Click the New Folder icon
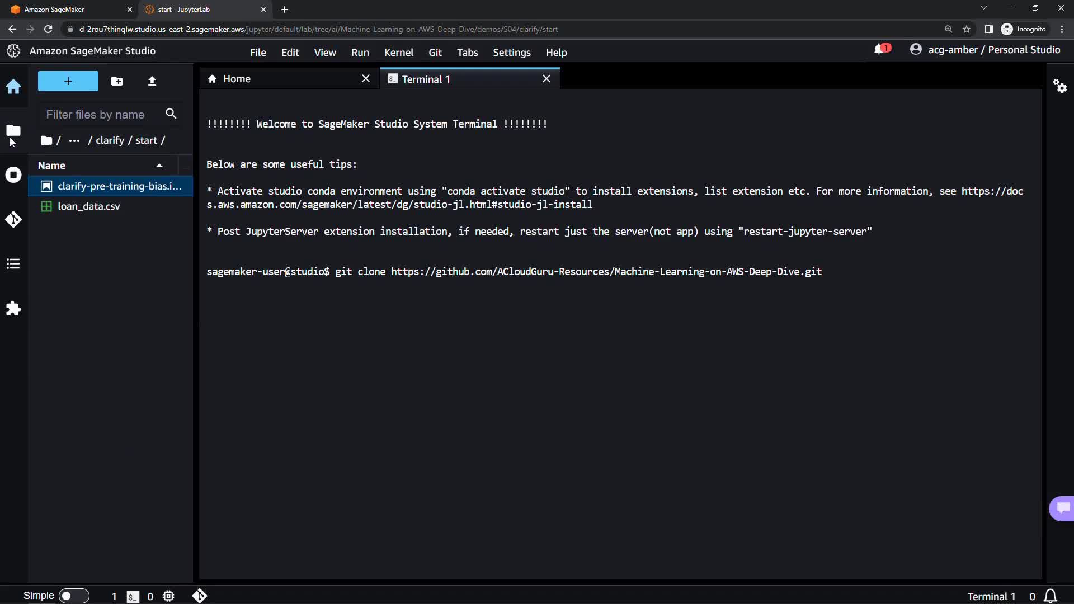This screenshot has width=1074, height=604. pos(117,81)
